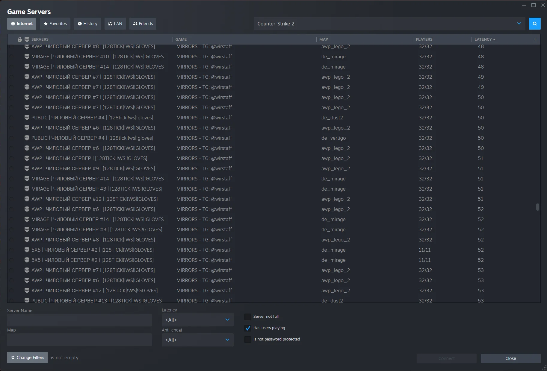Select server 'PUBLIC | ЧИЛОВЫЙ СЕРВЕР #13'
The height and width of the screenshot is (371, 547).
point(96,300)
